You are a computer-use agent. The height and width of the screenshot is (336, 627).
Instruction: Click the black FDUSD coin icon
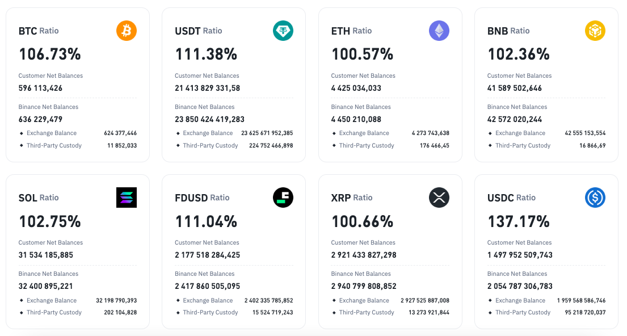tap(283, 198)
